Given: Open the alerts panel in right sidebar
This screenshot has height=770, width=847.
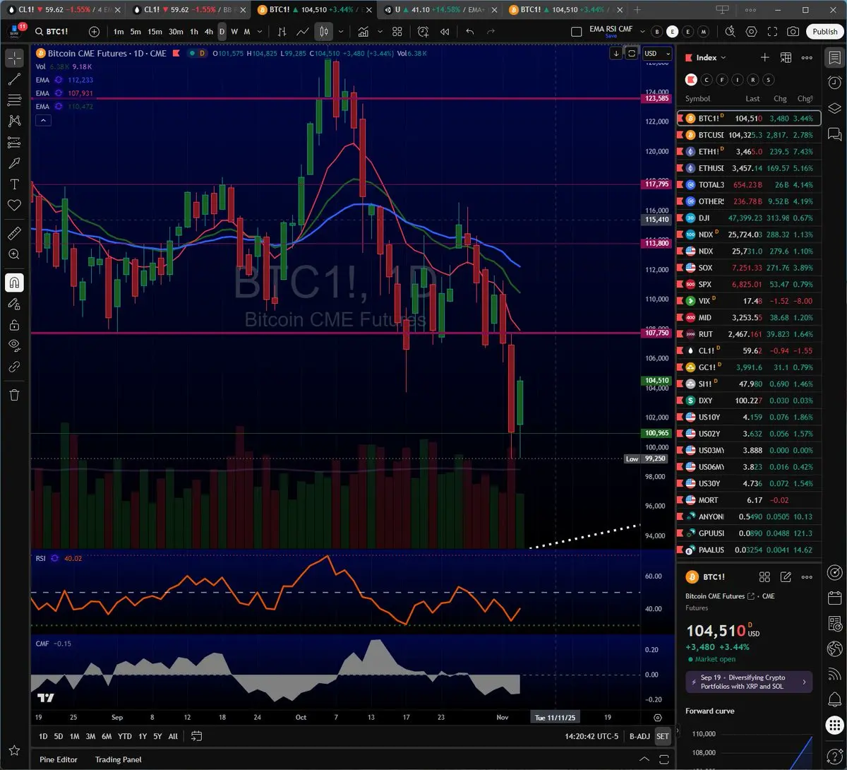Looking at the screenshot, I should (x=834, y=83).
